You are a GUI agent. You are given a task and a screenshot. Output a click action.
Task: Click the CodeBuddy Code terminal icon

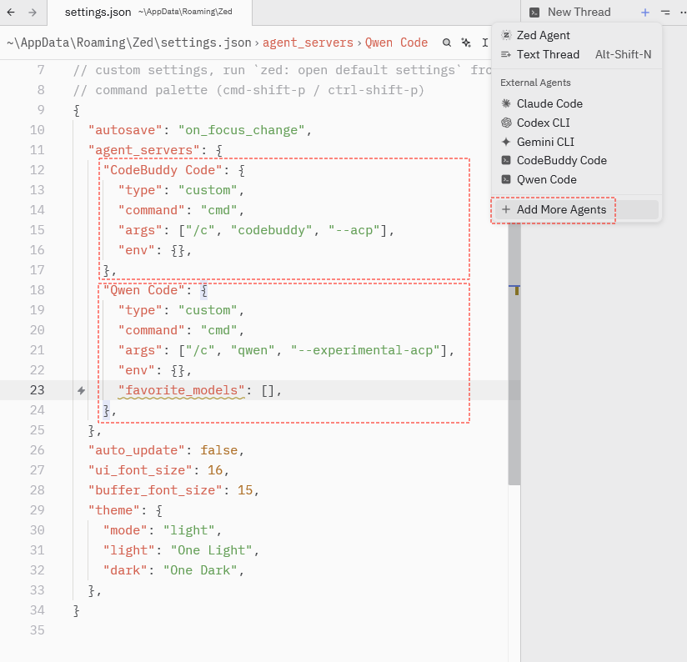[x=506, y=160]
